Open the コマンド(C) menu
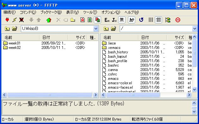The width and height of the screenshot is (199, 124). click(28, 12)
